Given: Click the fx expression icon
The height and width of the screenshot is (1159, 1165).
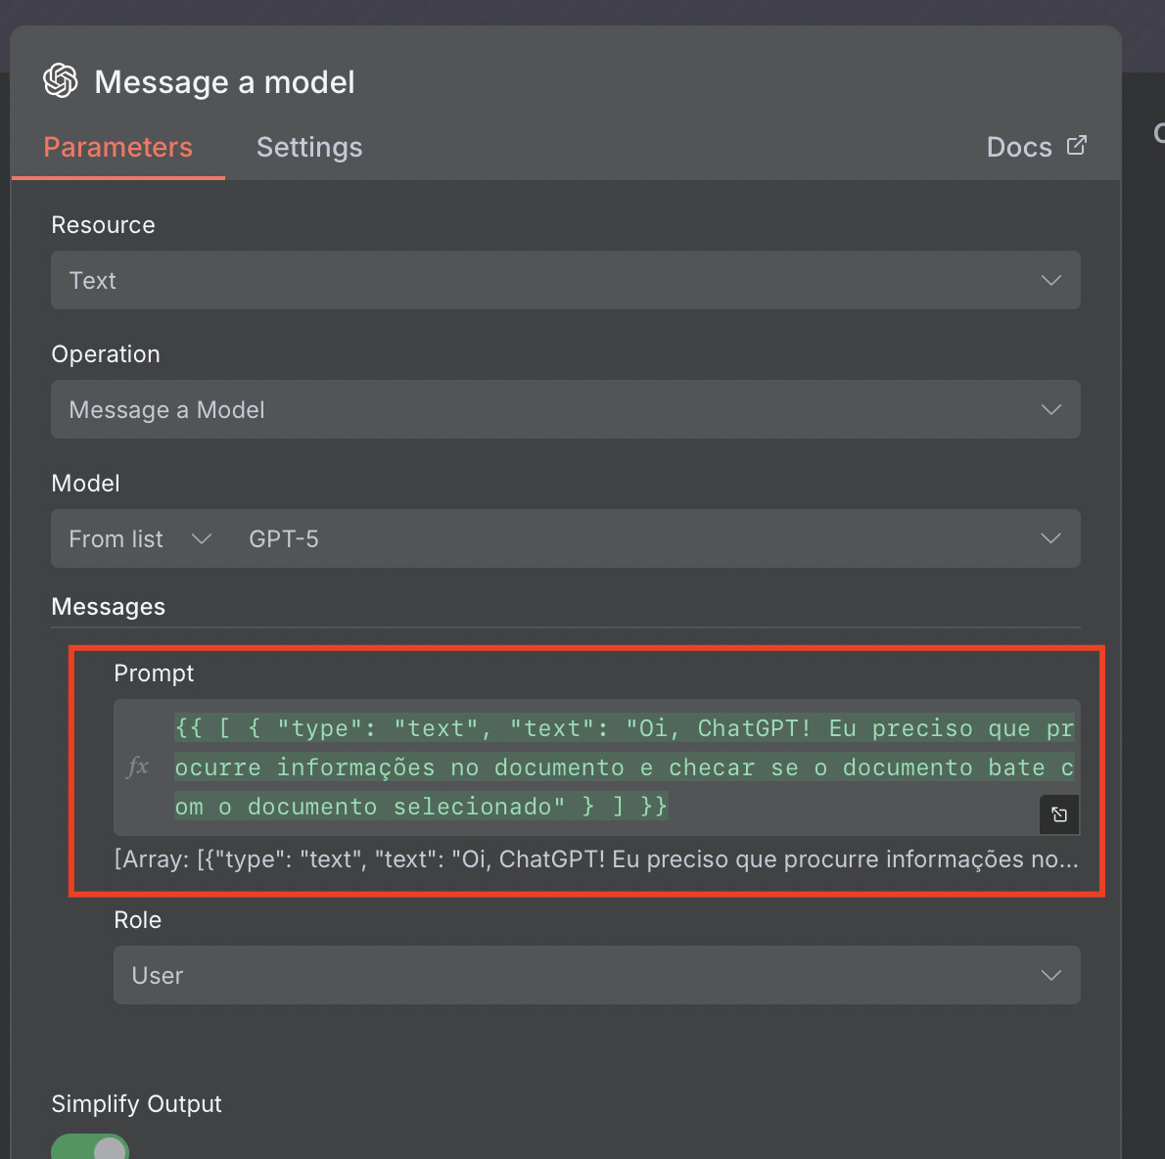Looking at the screenshot, I should coord(138,766).
